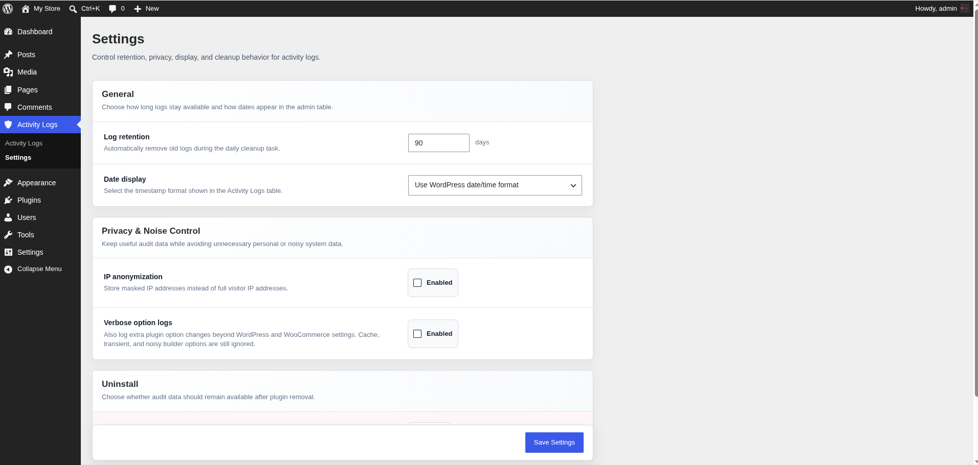This screenshot has height=465, width=978.
Task: Click the General section heading
Action: 118,94
